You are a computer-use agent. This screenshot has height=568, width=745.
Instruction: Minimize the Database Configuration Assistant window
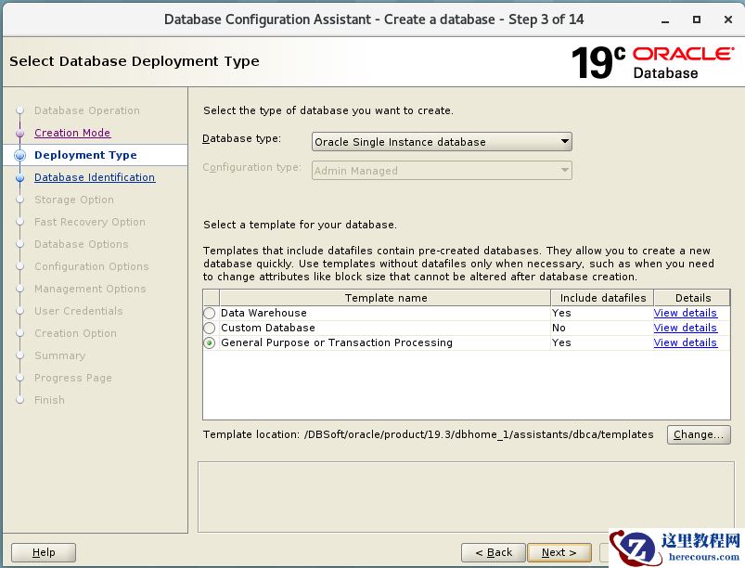pyautogui.click(x=665, y=20)
